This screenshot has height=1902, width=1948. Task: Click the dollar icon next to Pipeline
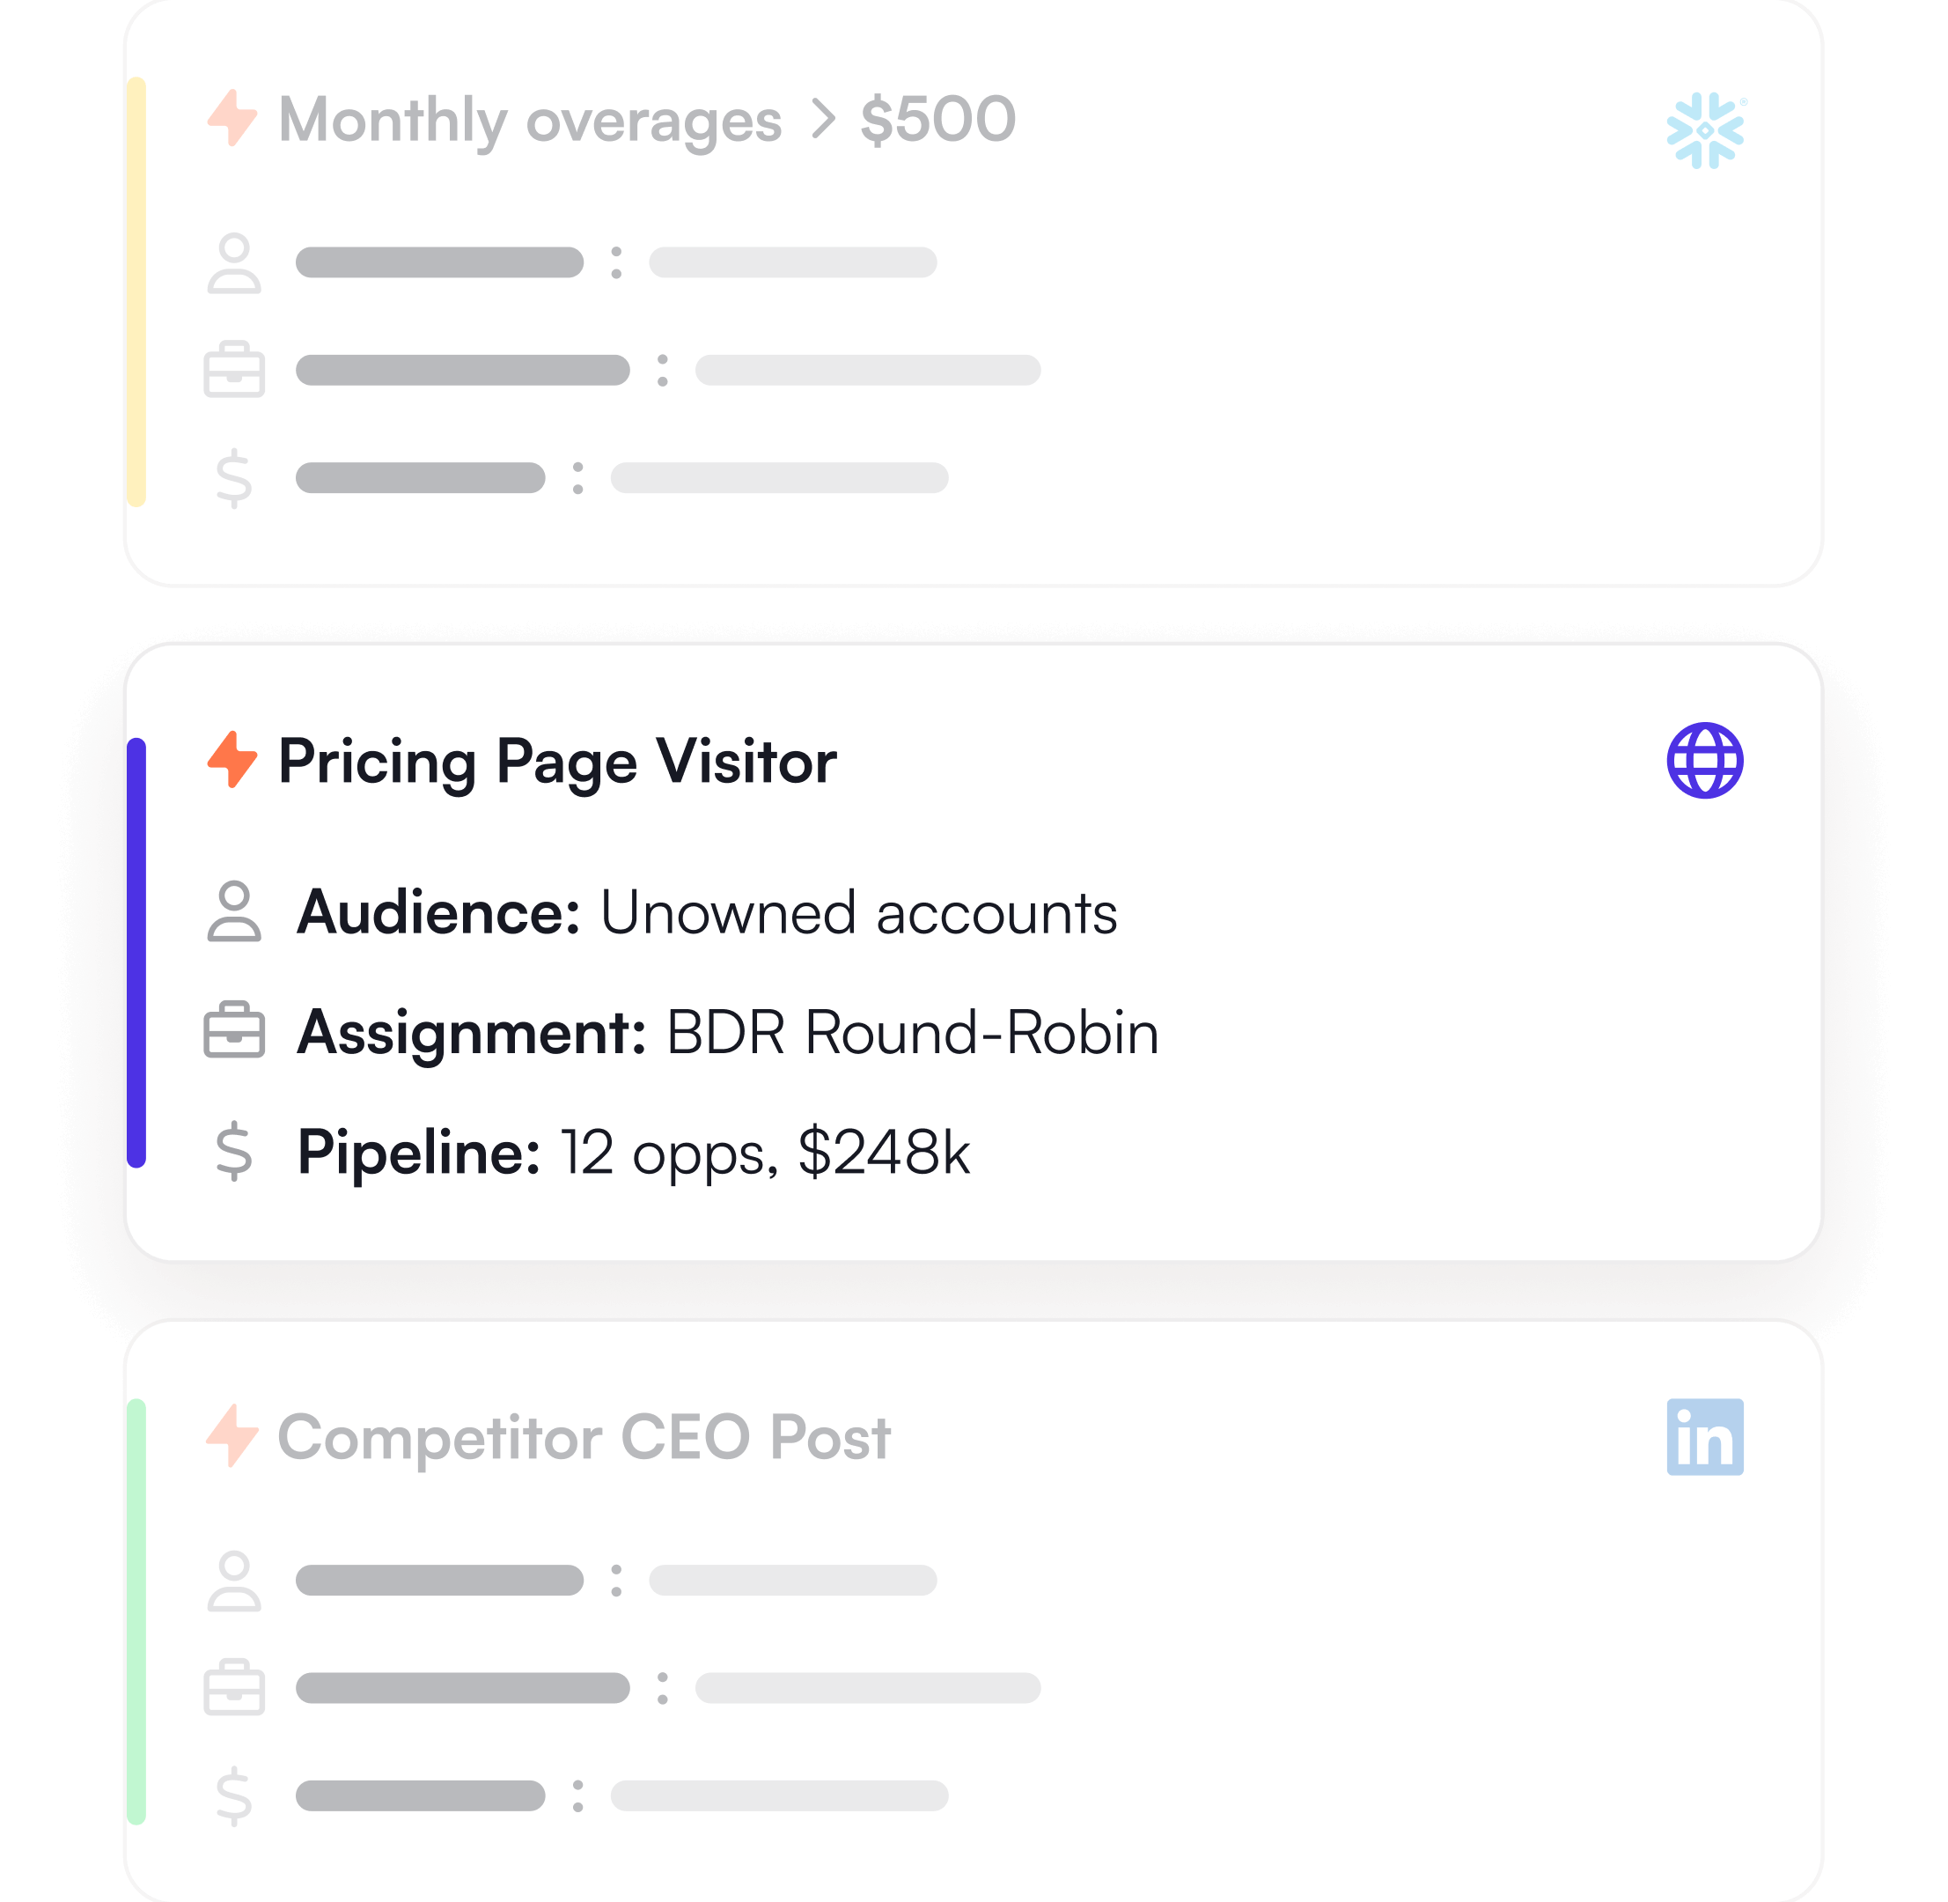(235, 1151)
